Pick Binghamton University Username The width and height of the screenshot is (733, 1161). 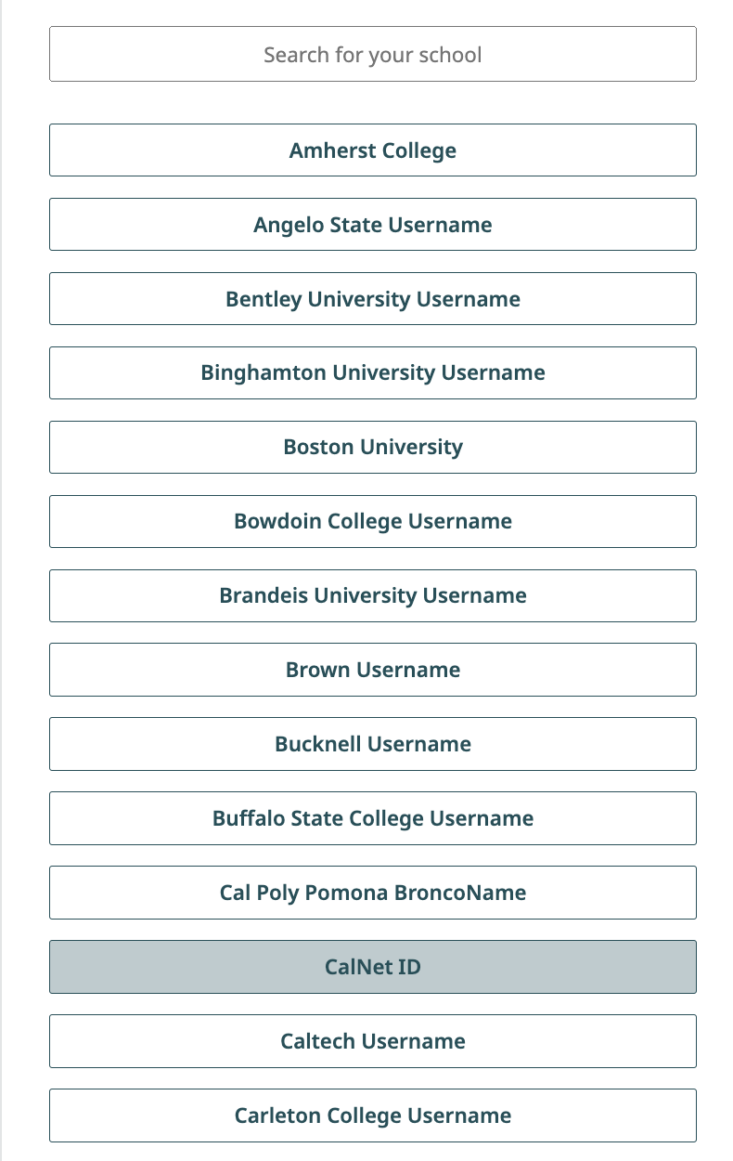(372, 373)
